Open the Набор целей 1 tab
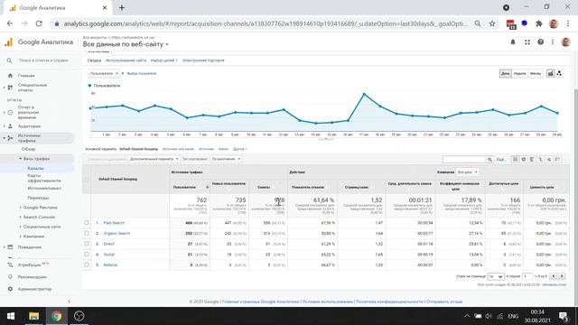The image size is (578, 325). click(x=164, y=60)
